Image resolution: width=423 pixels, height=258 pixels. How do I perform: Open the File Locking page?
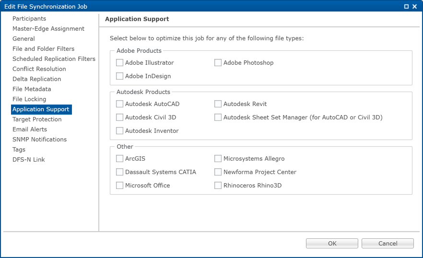[29, 99]
